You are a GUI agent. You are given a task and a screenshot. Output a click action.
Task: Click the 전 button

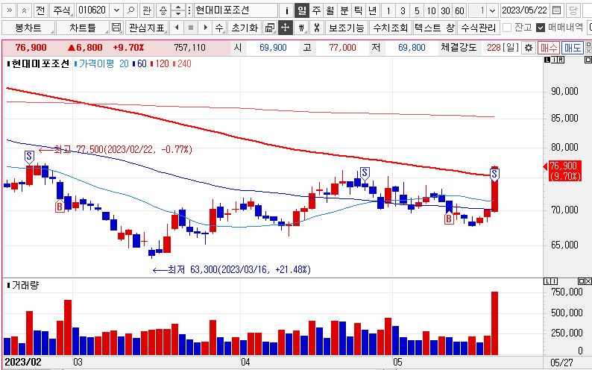point(41,10)
